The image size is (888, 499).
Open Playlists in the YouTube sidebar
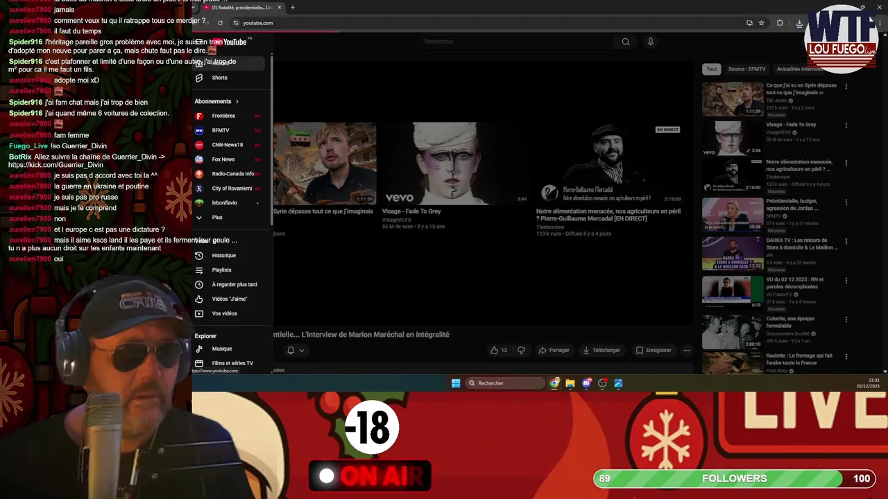[x=228, y=270]
